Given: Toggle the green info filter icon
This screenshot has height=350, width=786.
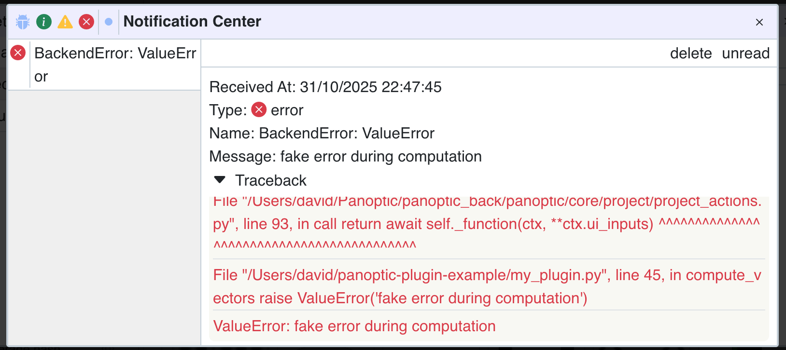Looking at the screenshot, I should [x=44, y=22].
